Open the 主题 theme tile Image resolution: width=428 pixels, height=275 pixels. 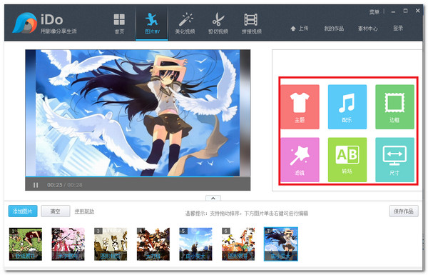[x=300, y=106]
